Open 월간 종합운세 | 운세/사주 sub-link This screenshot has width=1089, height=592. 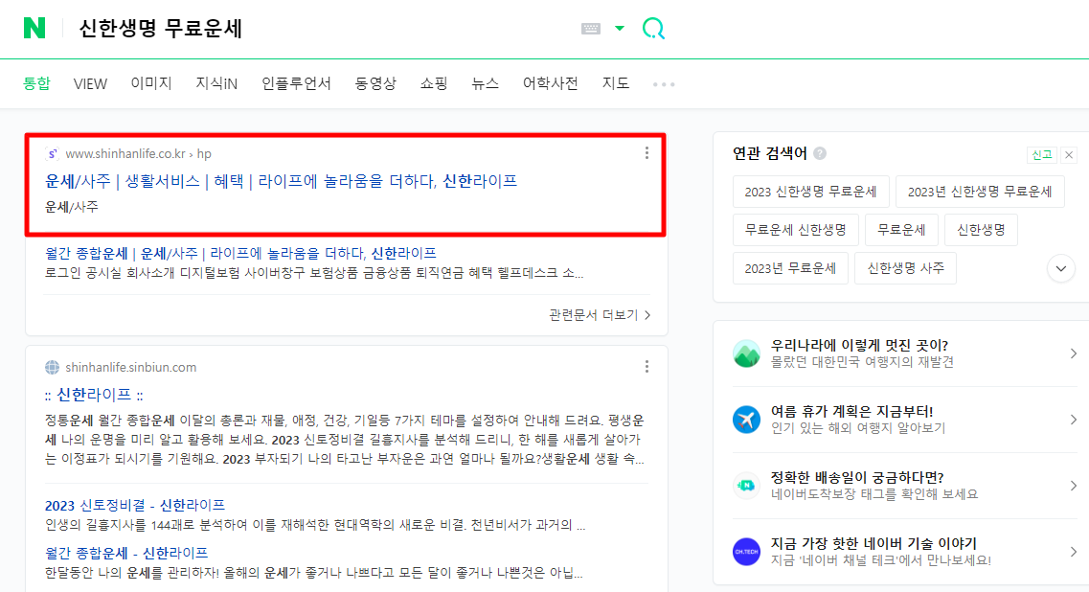coord(240,253)
